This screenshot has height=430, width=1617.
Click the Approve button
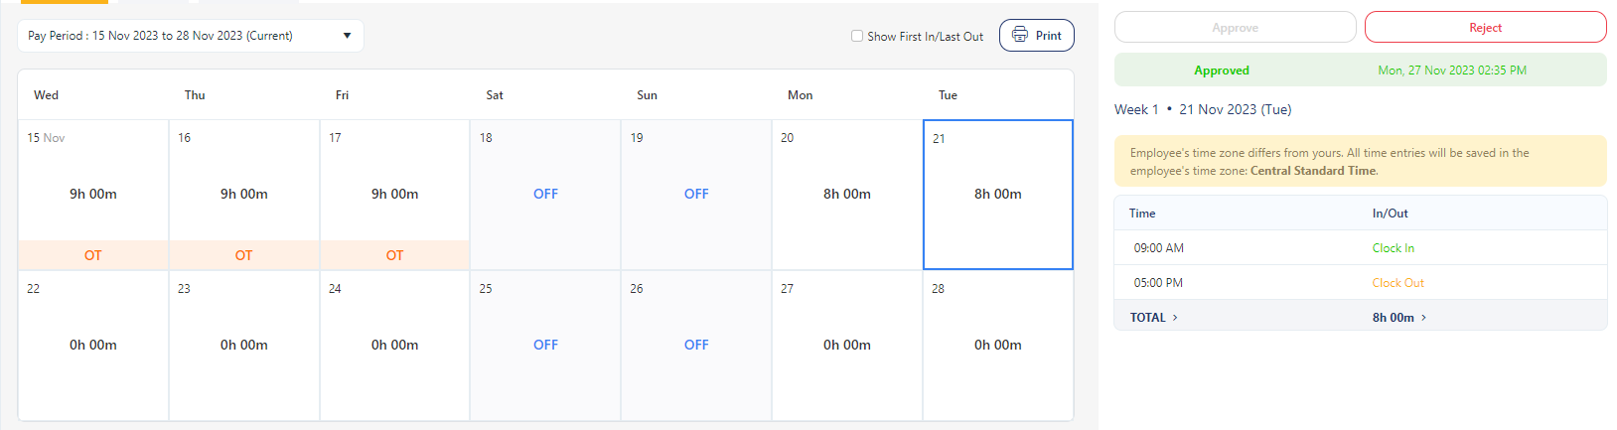click(x=1235, y=28)
